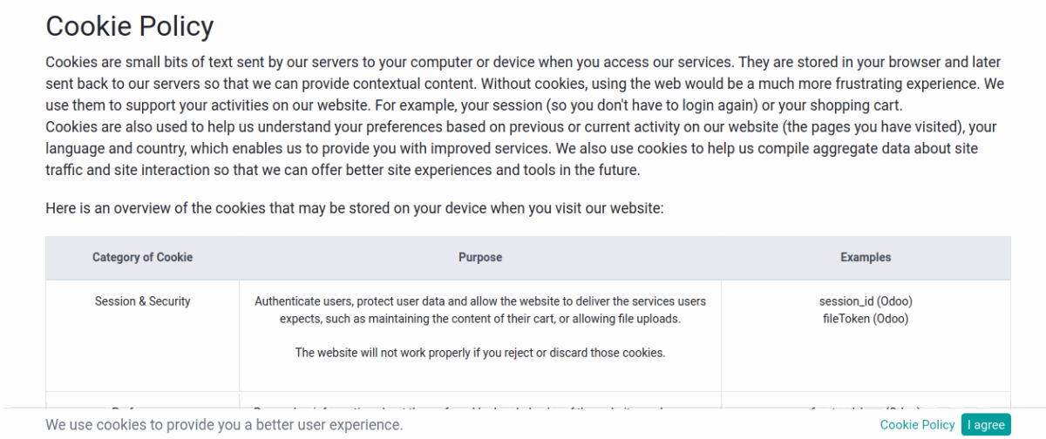The width and height of the screenshot is (1046, 439).
Task: Click the "session_id (Odoo)" example text
Action: 866,301
